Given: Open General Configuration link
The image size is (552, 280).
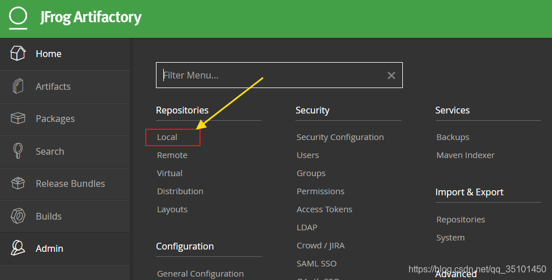Looking at the screenshot, I should click(x=201, y=274).
